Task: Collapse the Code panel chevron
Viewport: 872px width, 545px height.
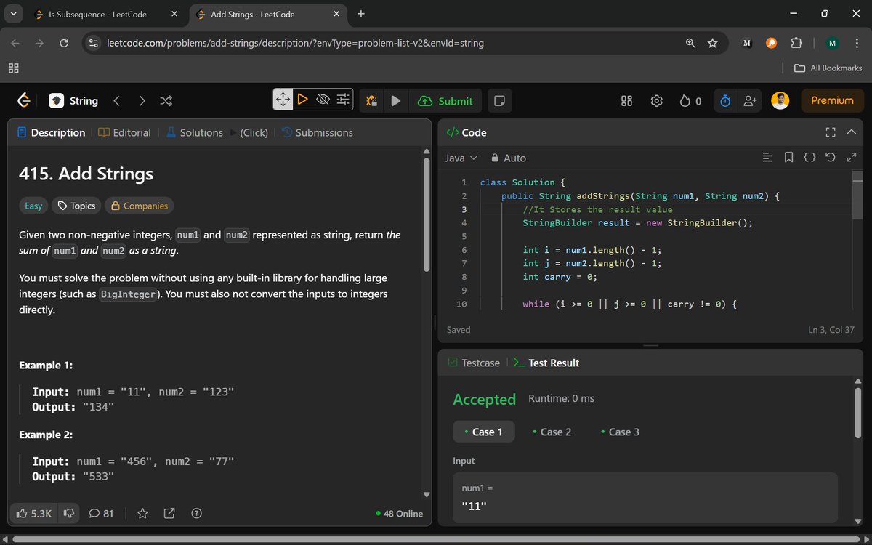Action: pyautogui.click(x=852, y=132)
